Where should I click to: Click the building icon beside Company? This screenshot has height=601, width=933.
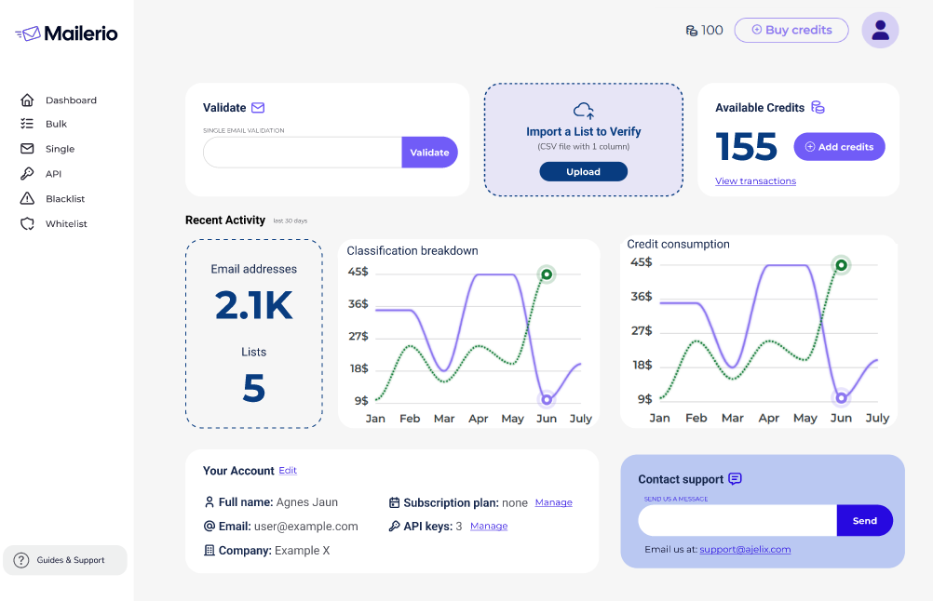(x=210, y=551)
